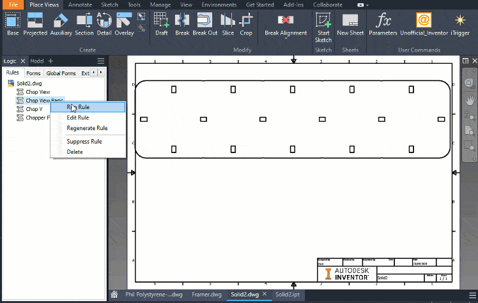This screenshot has width=478, height=303.
Task: Switch to the Annotate ribbon tab
Action: (80, 4)
